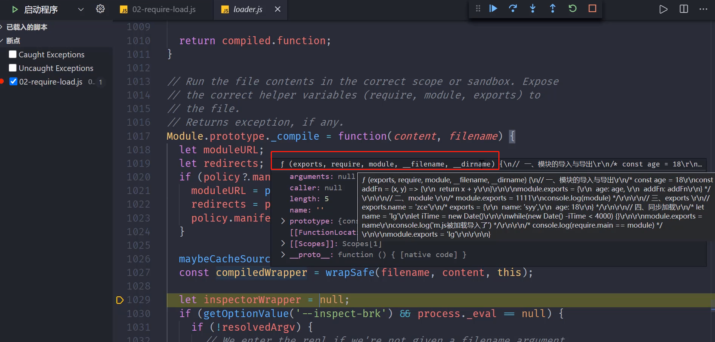715x342 pixels.
Task: Start debugging with the green play icon
Action: click(15, 9)
